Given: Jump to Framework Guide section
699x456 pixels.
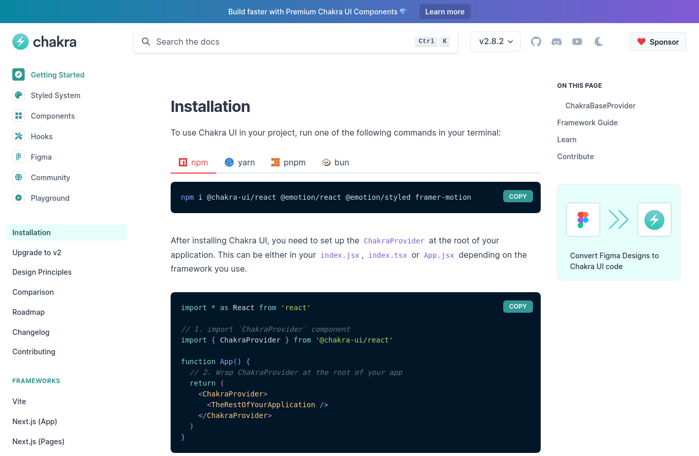Looking at the screenshot, I should (587, 123).
